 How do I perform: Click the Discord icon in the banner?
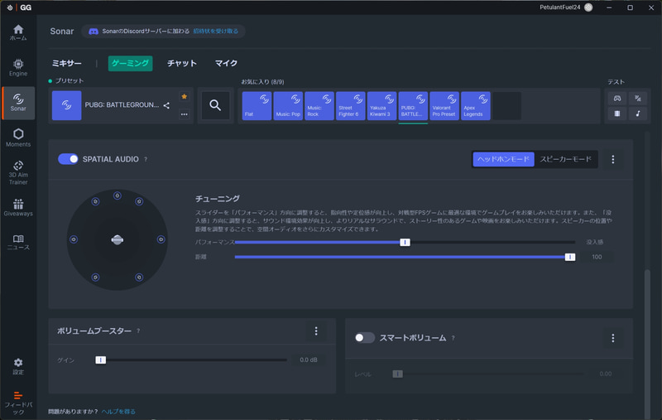94,31
